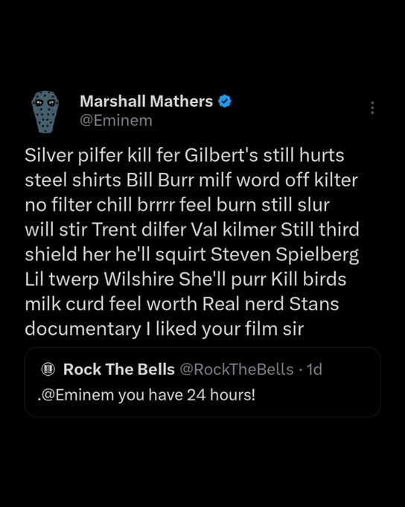Viewport: 405px width, 507px height.
Task: Click the blue verified checkmark badge
Action: point(225,101)
